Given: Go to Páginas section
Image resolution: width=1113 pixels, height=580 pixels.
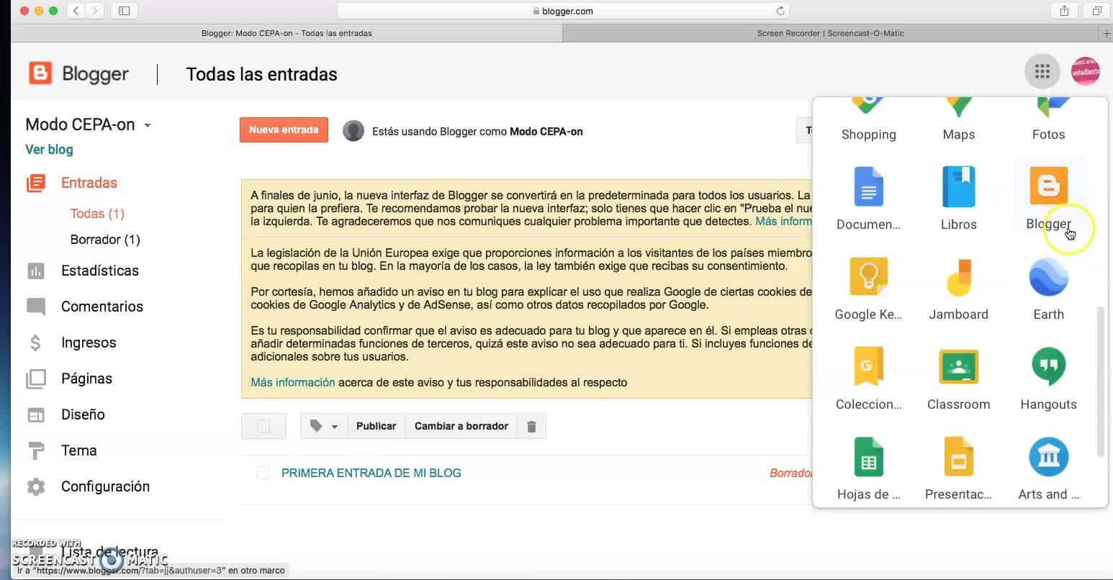Looking at the screenshot, I should [86, 379].
